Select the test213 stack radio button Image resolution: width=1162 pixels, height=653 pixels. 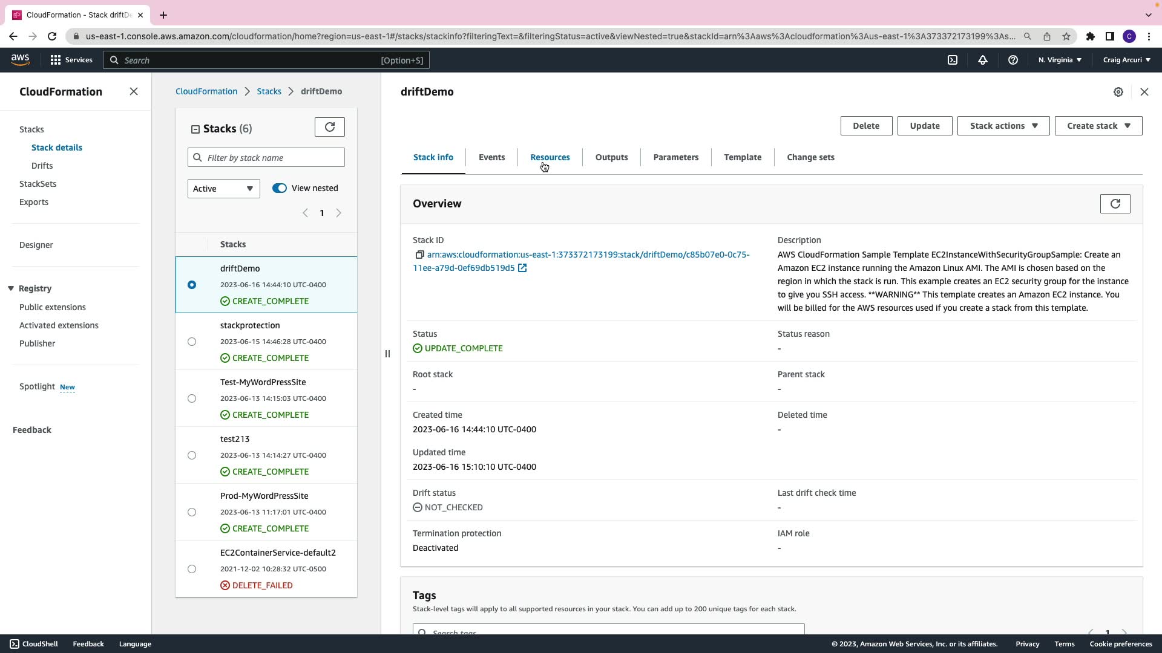[x=192, y=455]
